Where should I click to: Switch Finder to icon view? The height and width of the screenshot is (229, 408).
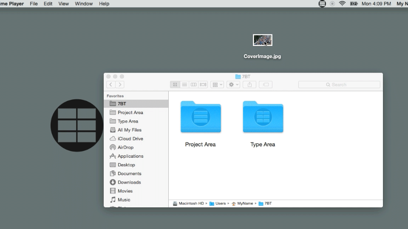[175, 85]
